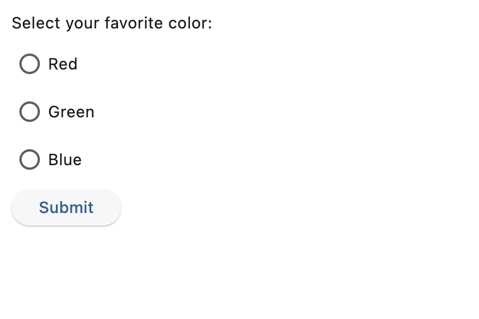The width and height of the screenshot is (479, 319).
Task: Pick the last color option, Blue
Action: coord(30,159)
